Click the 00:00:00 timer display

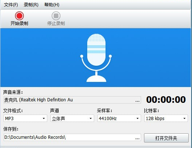pyautogui.click(x=166, y=100)
